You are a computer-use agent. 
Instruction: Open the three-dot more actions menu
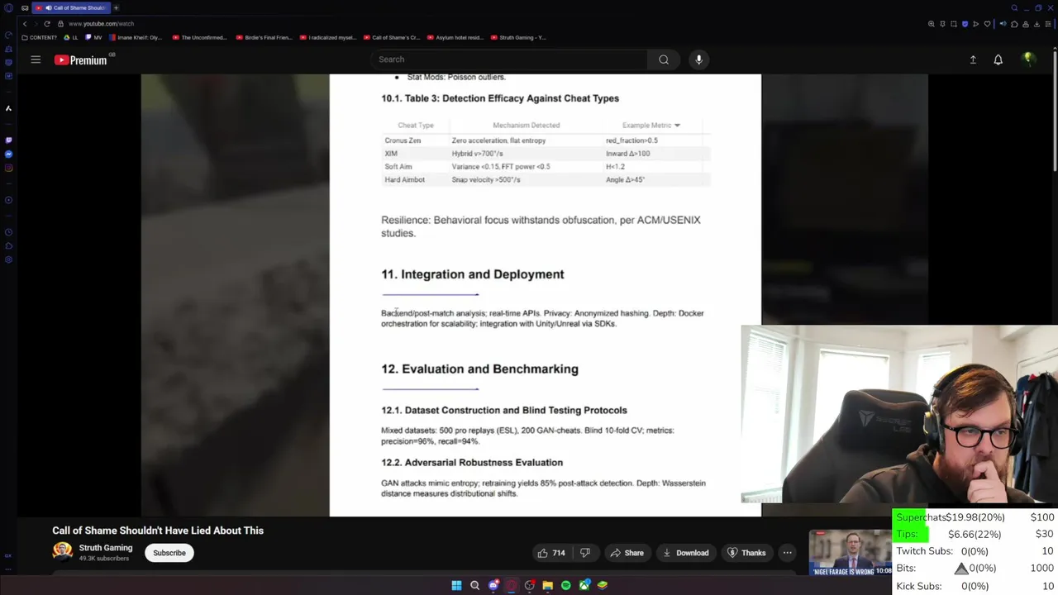pyautogui.click(x=787, y=553)
